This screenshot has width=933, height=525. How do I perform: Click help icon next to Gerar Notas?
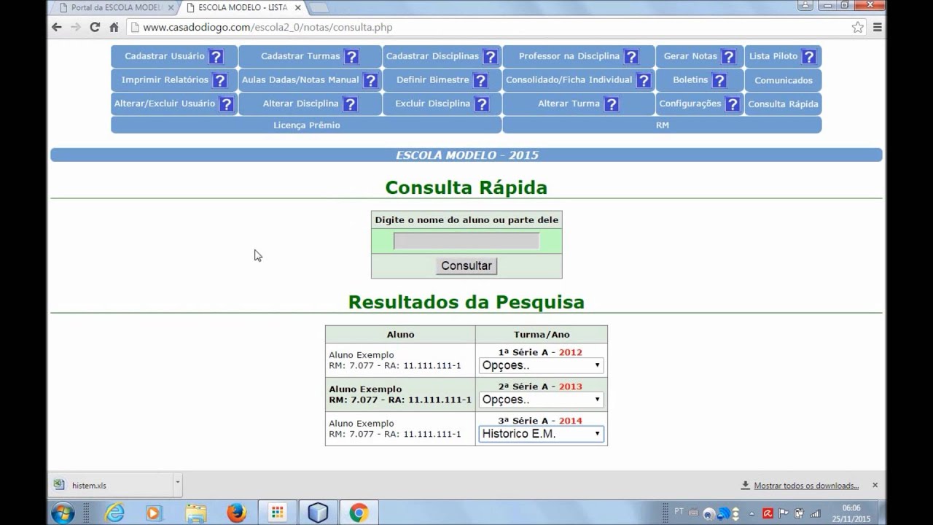(728, 57)
